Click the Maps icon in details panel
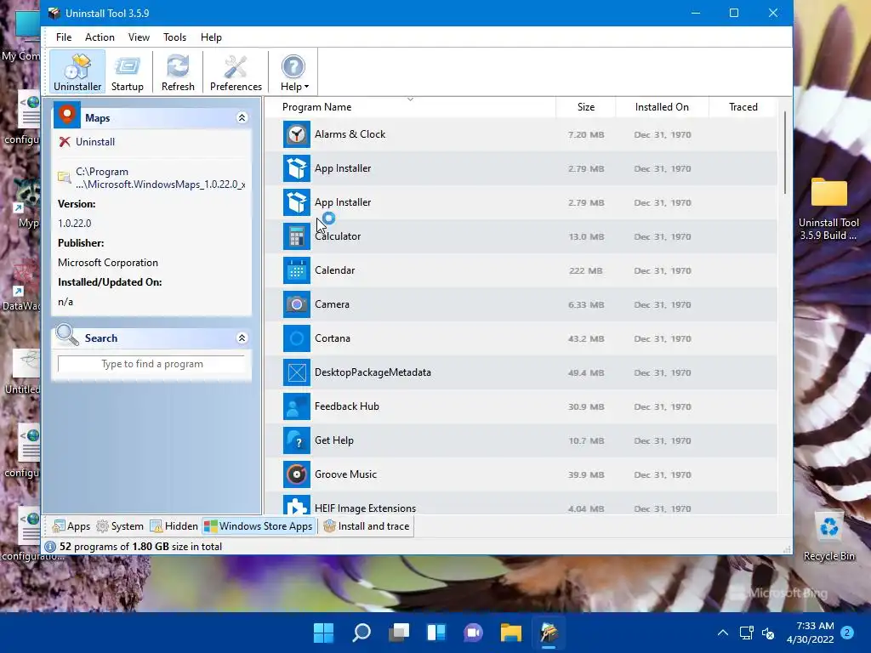This screenshot has height=653, width=871. click(67, 115)
